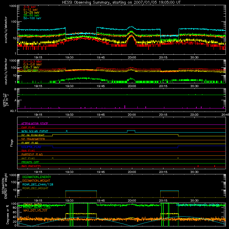The image size is (229, 229).
Task: Select the MAX_DET_VS_TOT legend label
Action: coord(35,210)
